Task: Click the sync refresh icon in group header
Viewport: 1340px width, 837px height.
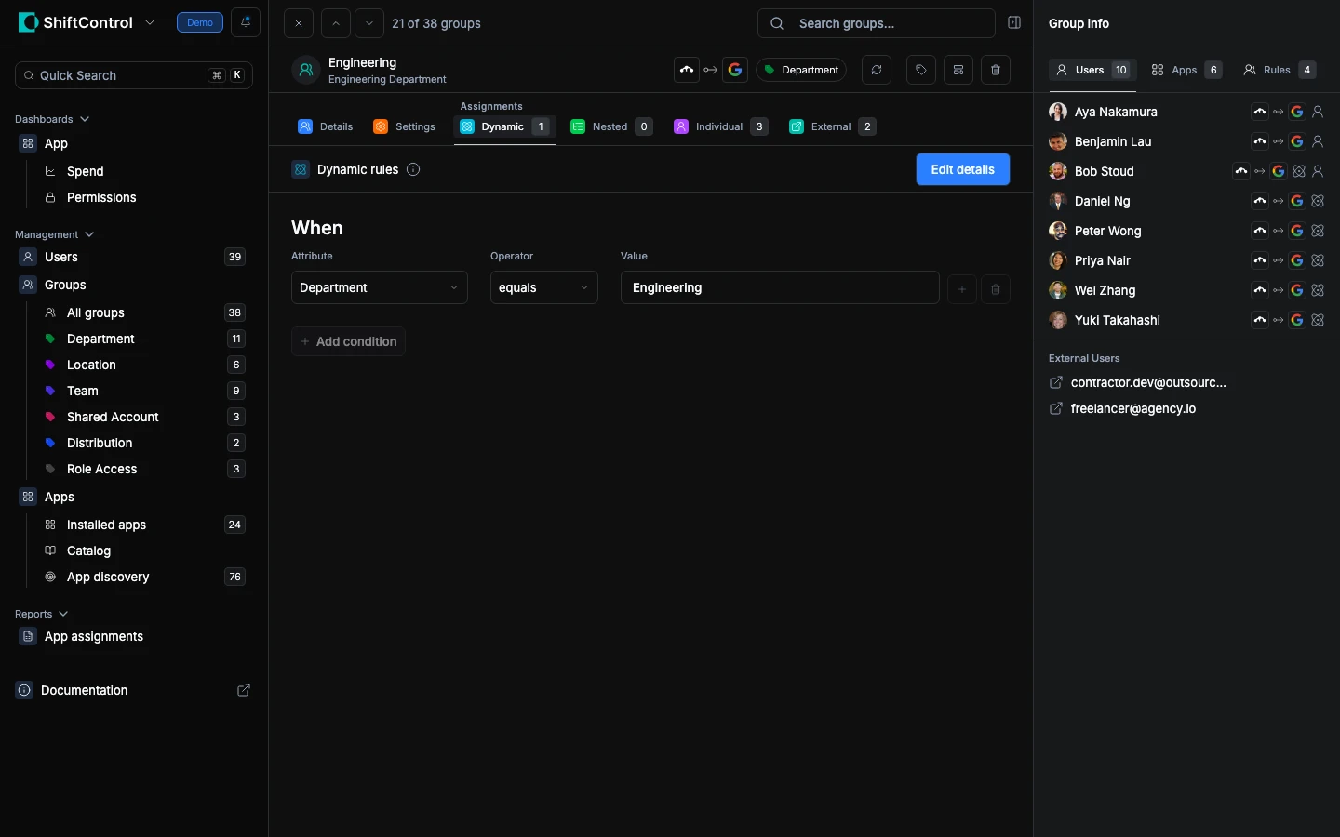Action: click(x=876, y=70)
